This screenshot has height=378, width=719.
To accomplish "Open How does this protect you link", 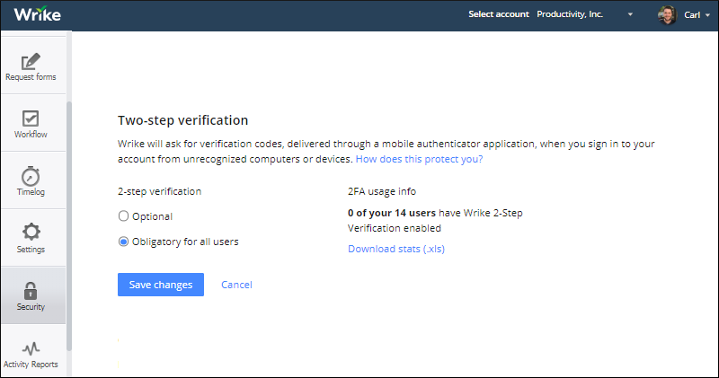I will tap(419, 159).
